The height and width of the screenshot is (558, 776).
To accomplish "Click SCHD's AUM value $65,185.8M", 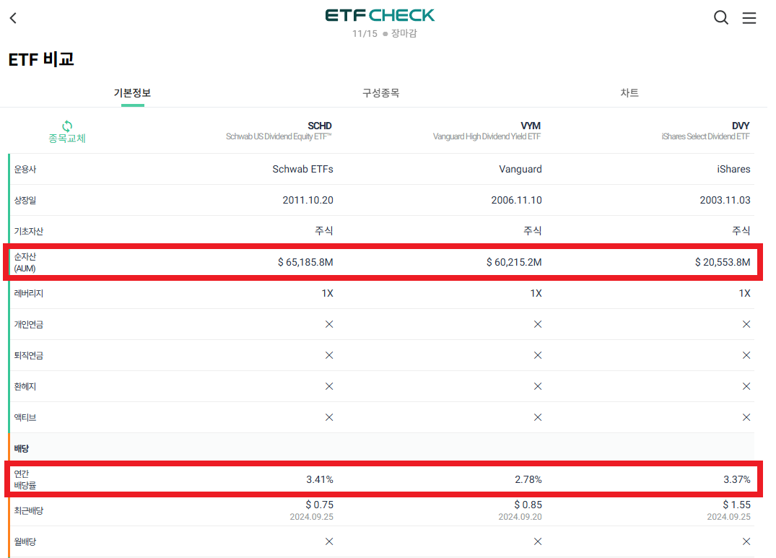I will pyautogui.click(x=308, y=262).
